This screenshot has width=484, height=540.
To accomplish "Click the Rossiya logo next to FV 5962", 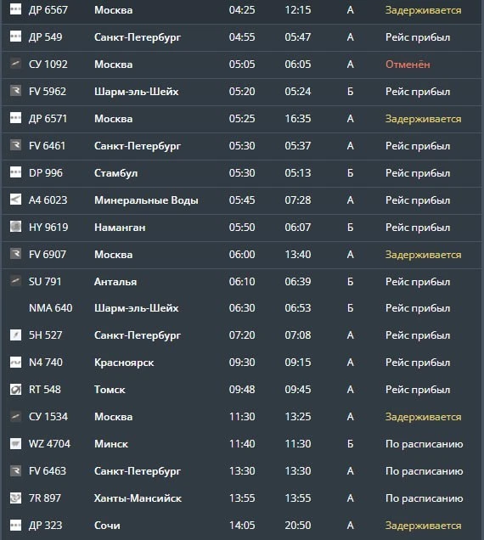I will coord(15,91).
